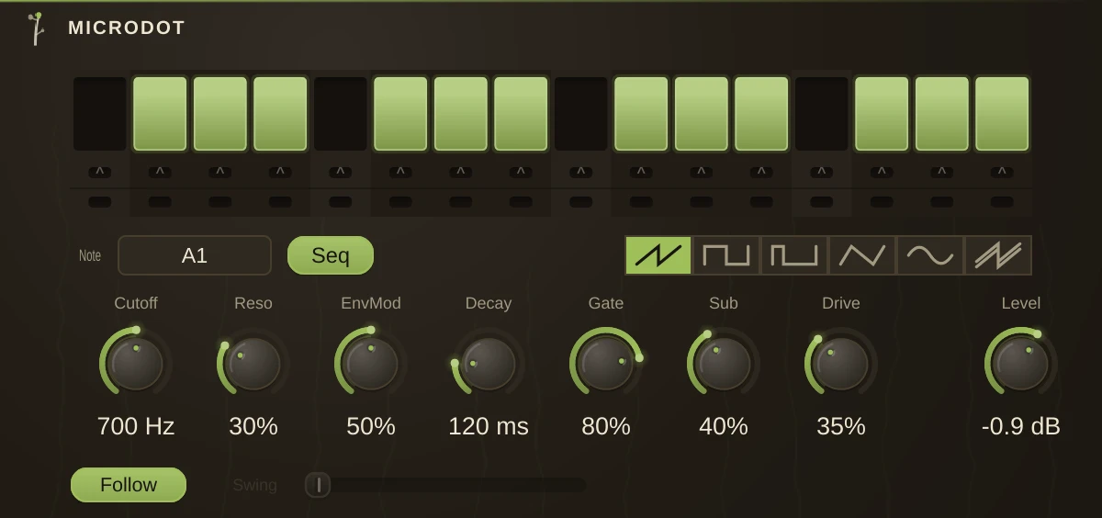Toggle the small pill switch below step 6

pos(400,202)
